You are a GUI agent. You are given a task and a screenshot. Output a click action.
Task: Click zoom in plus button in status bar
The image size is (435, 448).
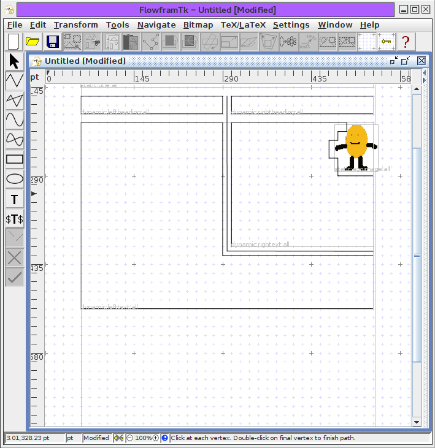coord(156,438)
